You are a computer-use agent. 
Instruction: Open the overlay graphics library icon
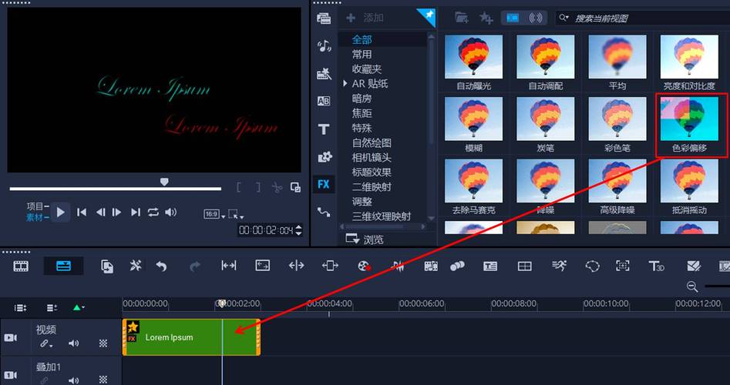[324, 157]
